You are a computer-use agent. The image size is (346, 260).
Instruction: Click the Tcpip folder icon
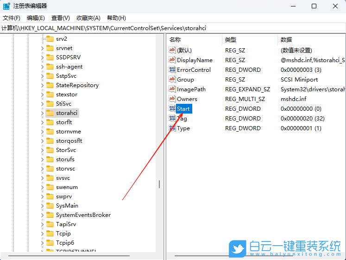coord(50,234)
